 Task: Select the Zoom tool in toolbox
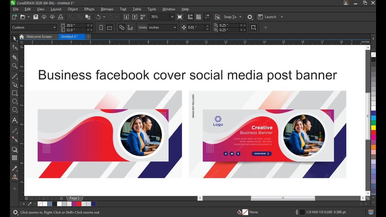coord(14,66)
